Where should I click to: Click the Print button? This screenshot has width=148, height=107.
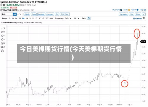click(x=131, y=14)
